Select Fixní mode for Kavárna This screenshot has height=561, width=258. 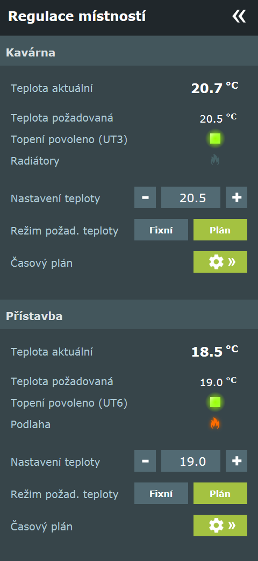click(x=161, y=230)
